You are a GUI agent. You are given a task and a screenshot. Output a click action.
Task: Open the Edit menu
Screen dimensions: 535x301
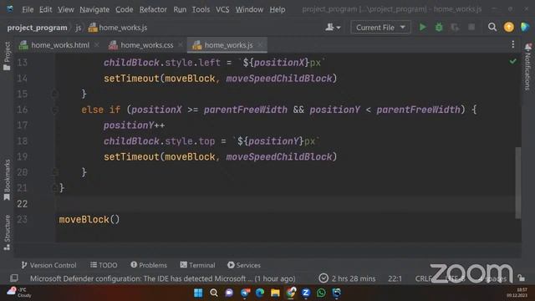coord(45,9)
